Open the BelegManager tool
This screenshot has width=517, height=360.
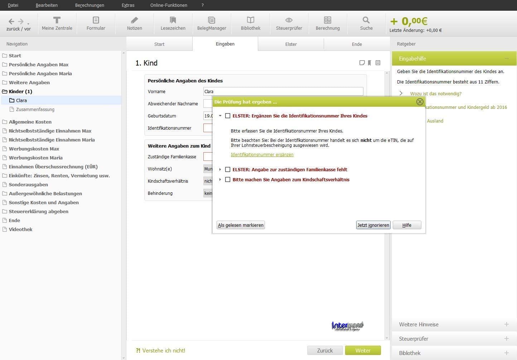(212, 23)
